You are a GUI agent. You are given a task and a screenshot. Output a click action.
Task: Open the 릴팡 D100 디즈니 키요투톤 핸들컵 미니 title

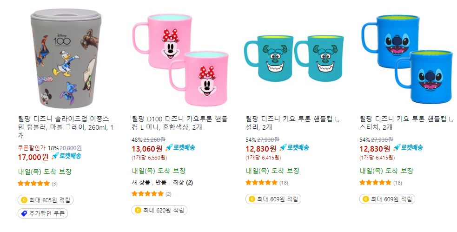179,123
